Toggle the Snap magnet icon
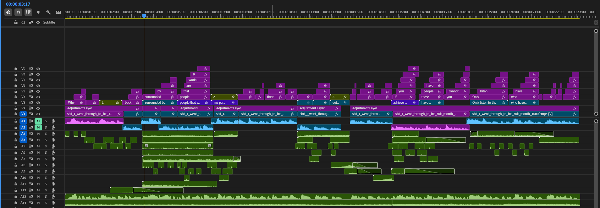600x208 pixels. pos(18,12)
